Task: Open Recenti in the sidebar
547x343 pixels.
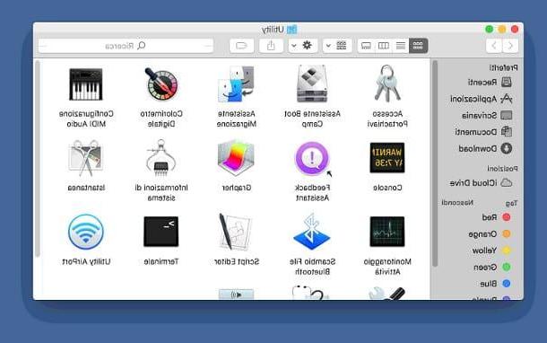Action: 490,82
